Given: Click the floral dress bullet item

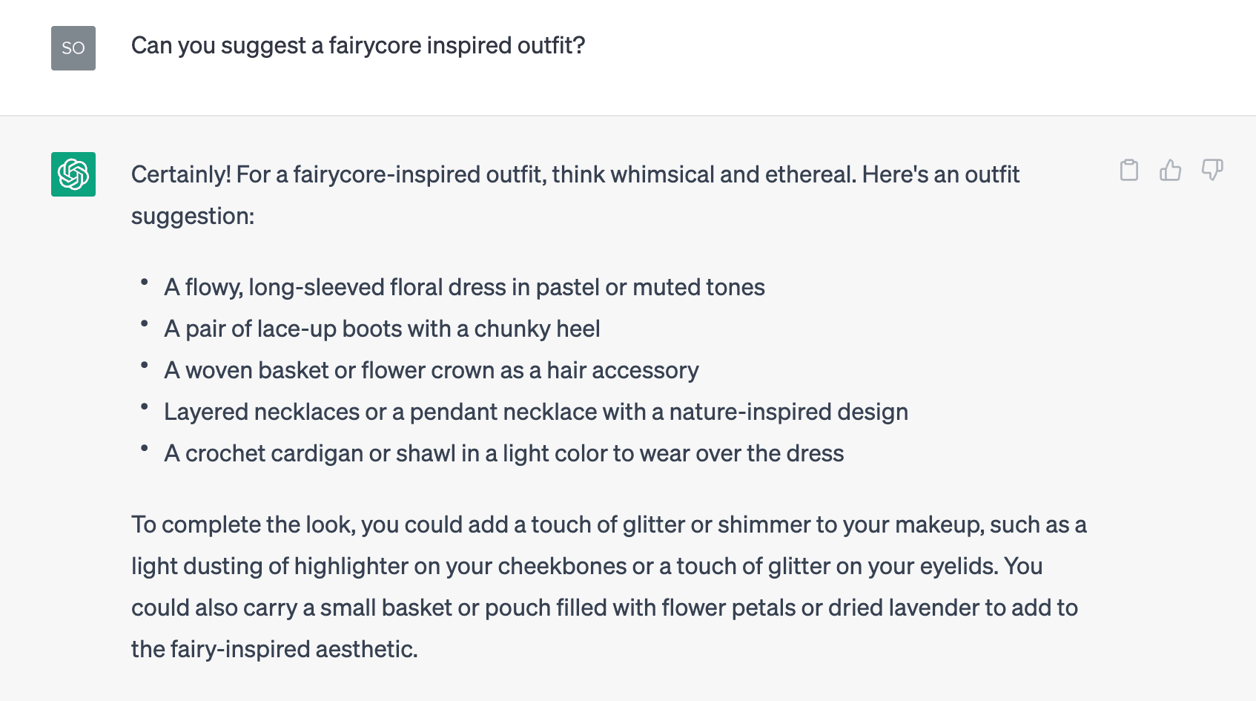Looking at the screenshot, I should [x=464, y=287].
